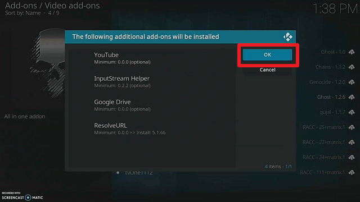Click the cloud icon beside Chains - 1.1.2
360x202 pixels.
352,67
